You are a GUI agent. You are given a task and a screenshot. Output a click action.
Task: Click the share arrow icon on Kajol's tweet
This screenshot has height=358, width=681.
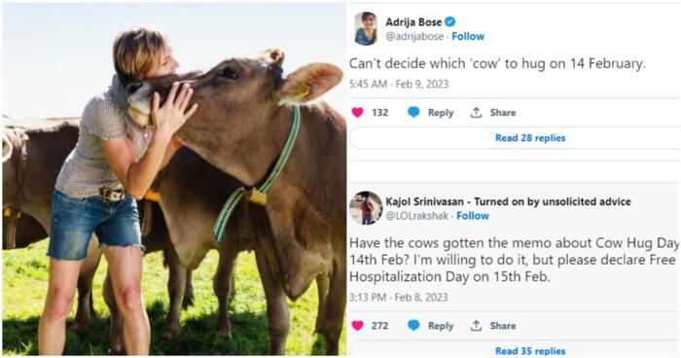[476, 326]
